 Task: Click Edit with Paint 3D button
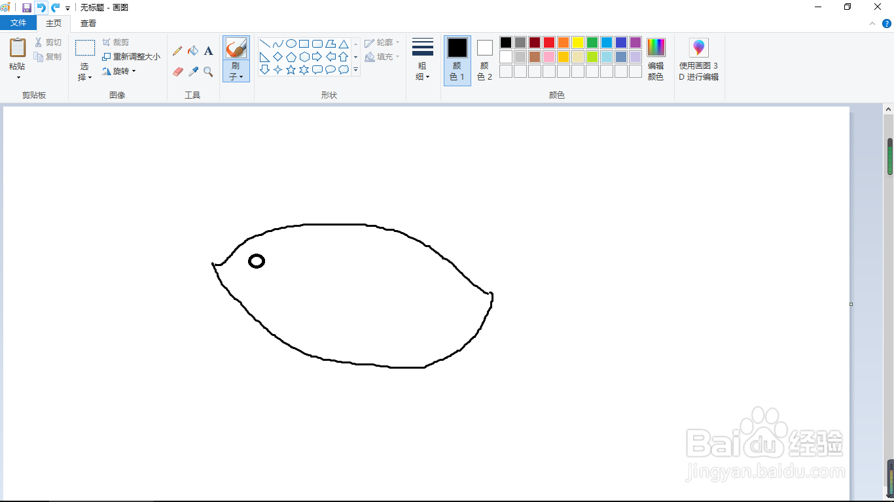click(699, 59)
